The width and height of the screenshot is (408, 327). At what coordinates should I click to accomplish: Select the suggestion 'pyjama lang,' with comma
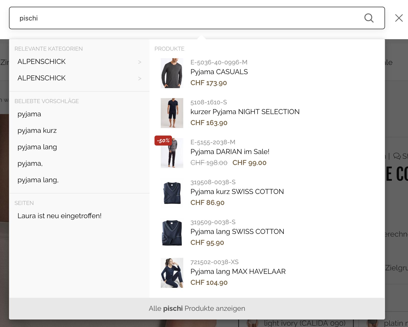click(38, 180)
